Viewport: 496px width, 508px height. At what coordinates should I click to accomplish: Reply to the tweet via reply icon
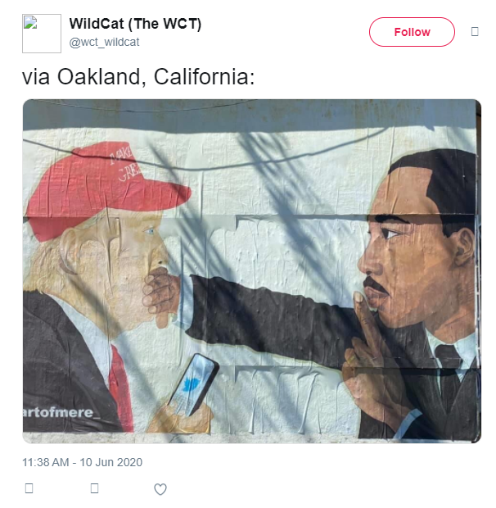pyautogui.click(x=29, y=488)
